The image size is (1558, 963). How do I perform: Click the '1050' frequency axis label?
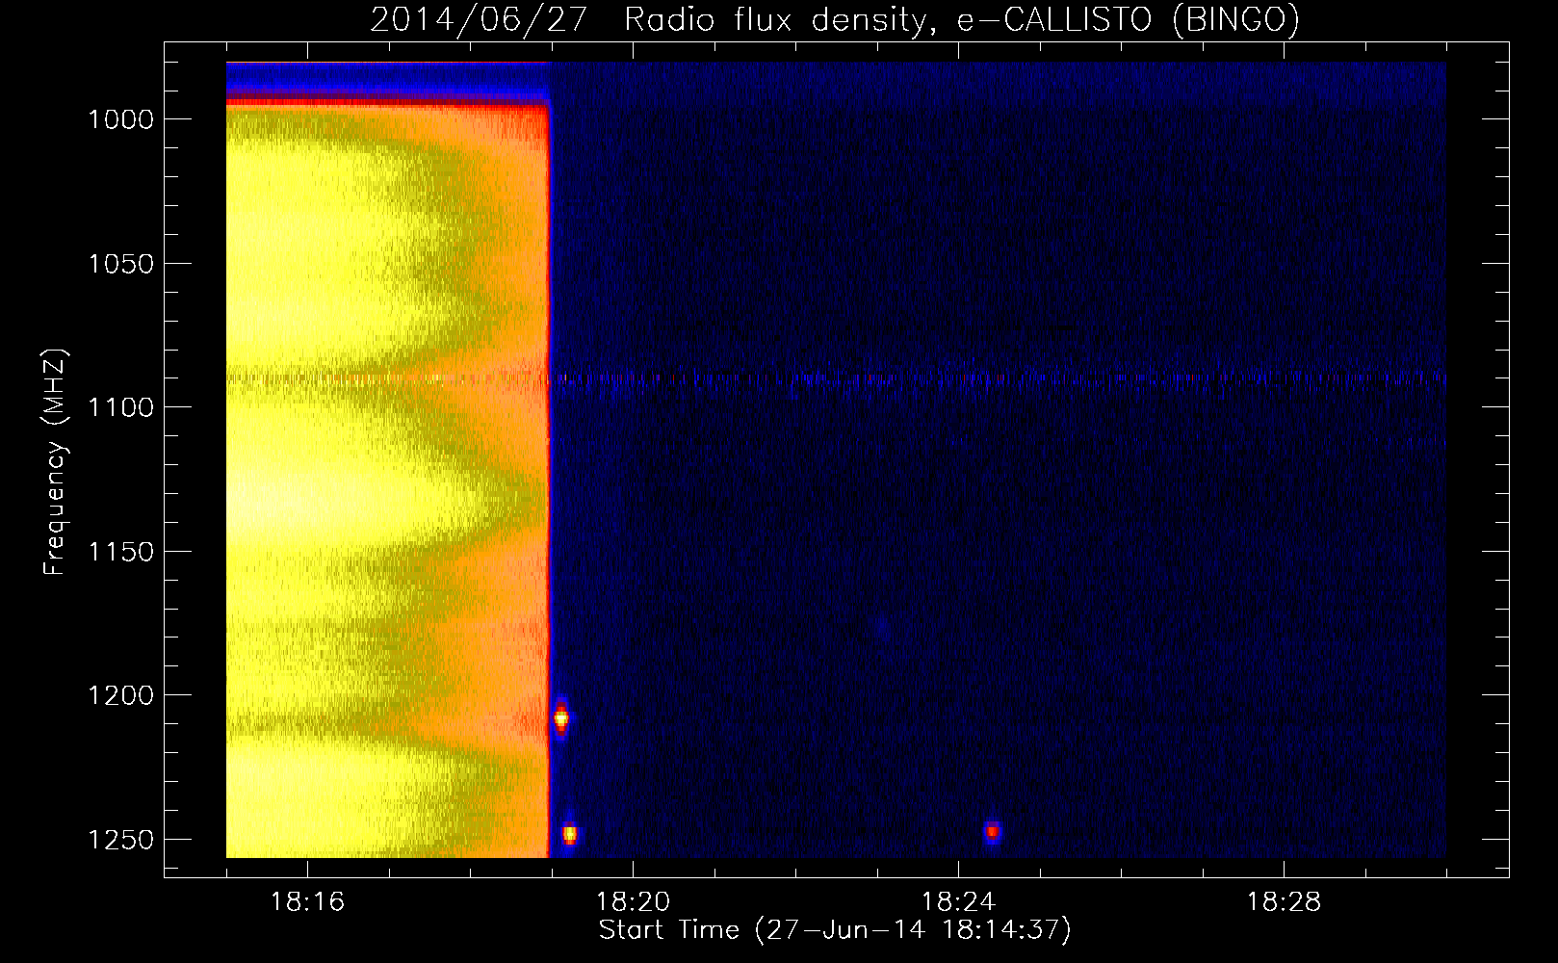120,264
